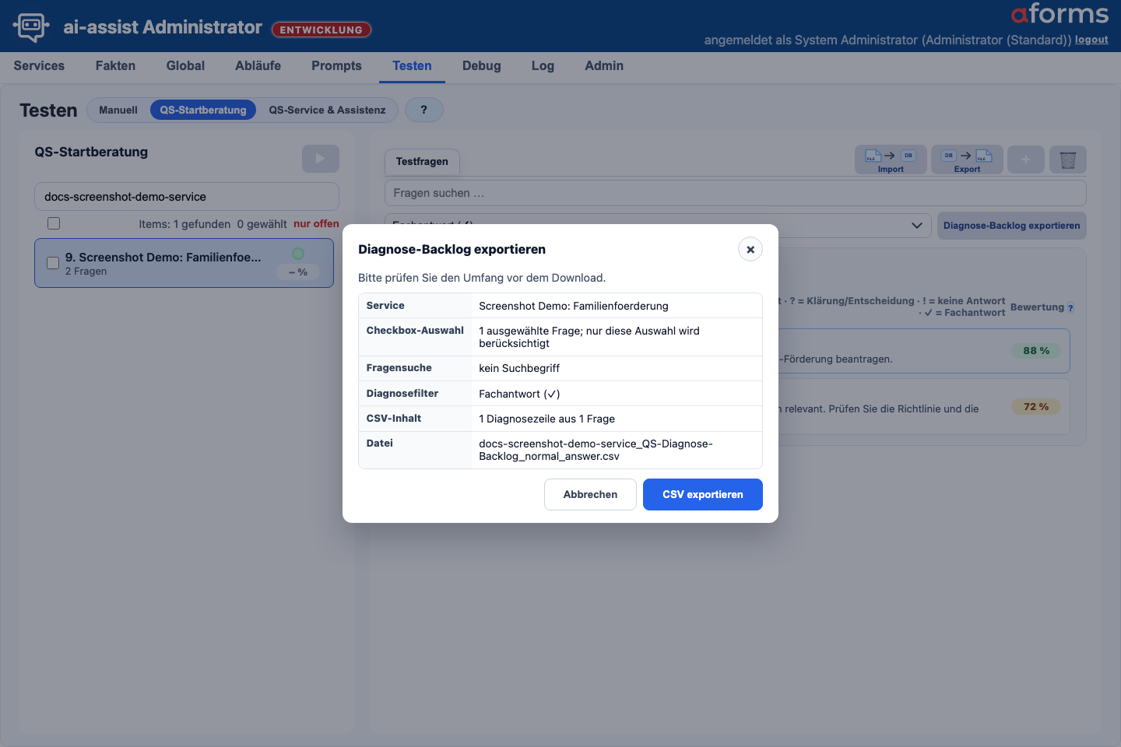Screen dimensions: 1121x747
Task: Open the Prompts menu
Action: click(x=336, y=66)
